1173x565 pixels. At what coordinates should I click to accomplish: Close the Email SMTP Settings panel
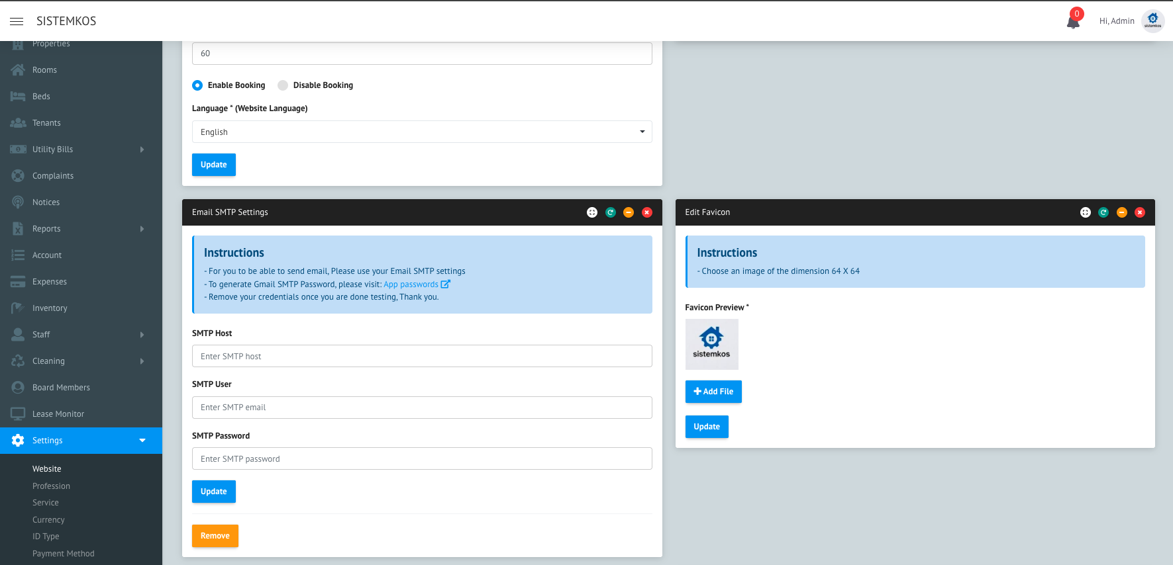coord(647,212)
